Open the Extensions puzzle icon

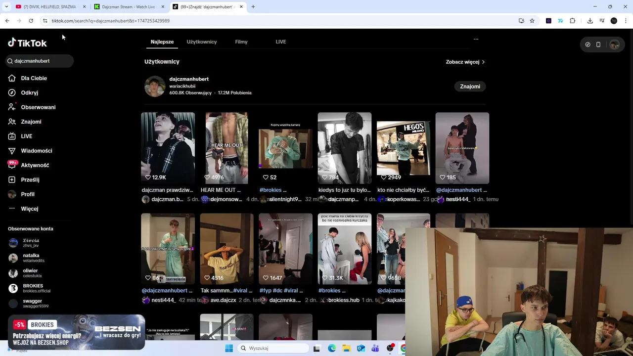click(573, 21)
